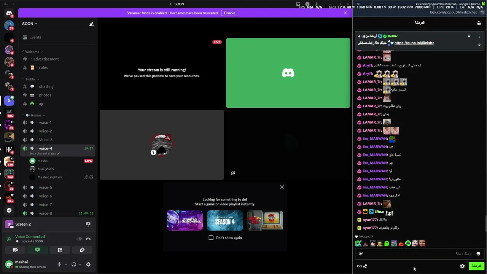Insert the green monster emote with megaphone

point(358,244)
